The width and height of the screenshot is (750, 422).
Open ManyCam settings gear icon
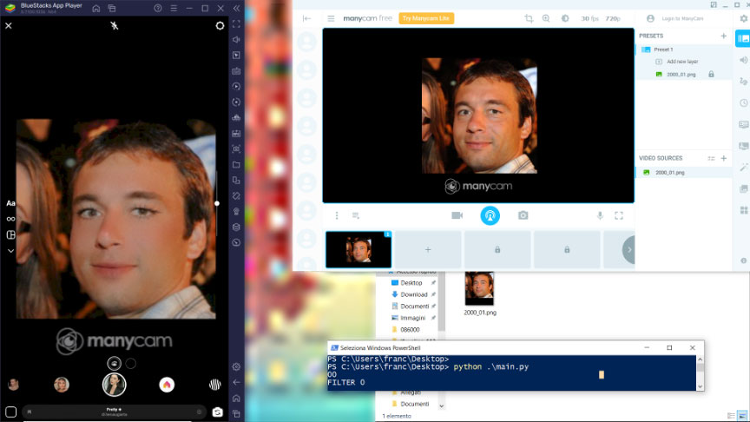coord(742,18)
